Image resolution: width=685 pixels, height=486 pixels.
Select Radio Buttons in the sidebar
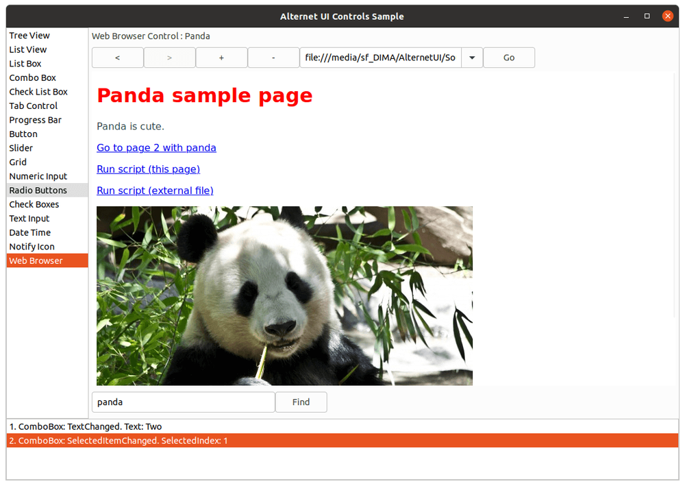[38, 190]
